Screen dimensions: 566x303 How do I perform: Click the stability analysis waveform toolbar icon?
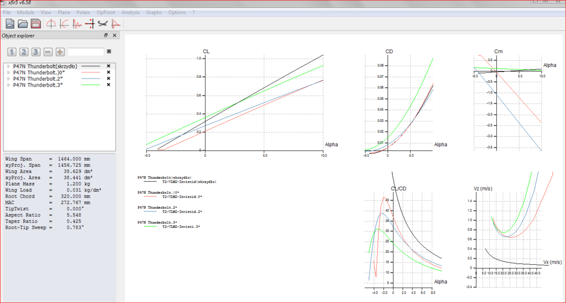[x=77, y=23]
